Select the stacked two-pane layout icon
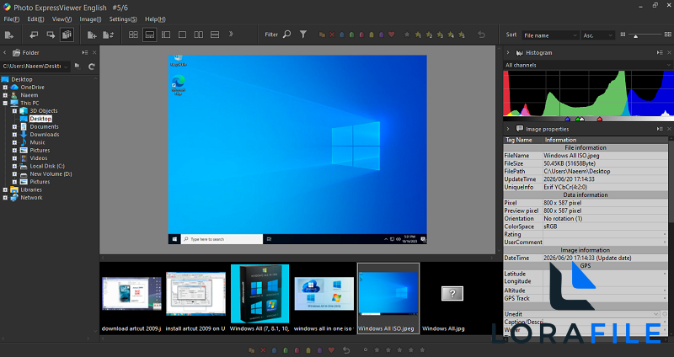Screen dimensions: 674x357 click(x=215, y=35)
